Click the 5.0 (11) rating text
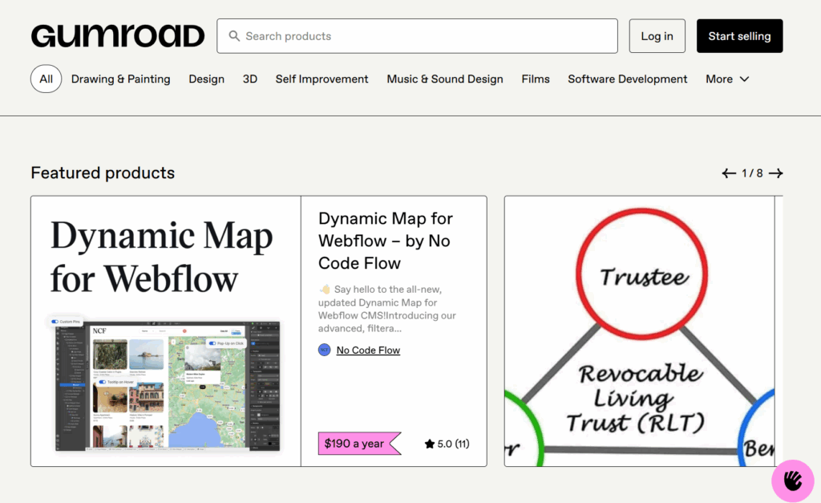Image resolution: width=821 pixels, height=503 pixels. (x=454, y=444)
